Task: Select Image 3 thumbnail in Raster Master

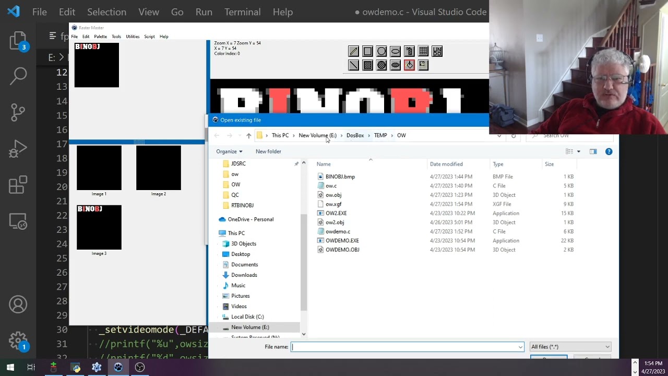Action: pyautogui.click(x=99, y=227)
